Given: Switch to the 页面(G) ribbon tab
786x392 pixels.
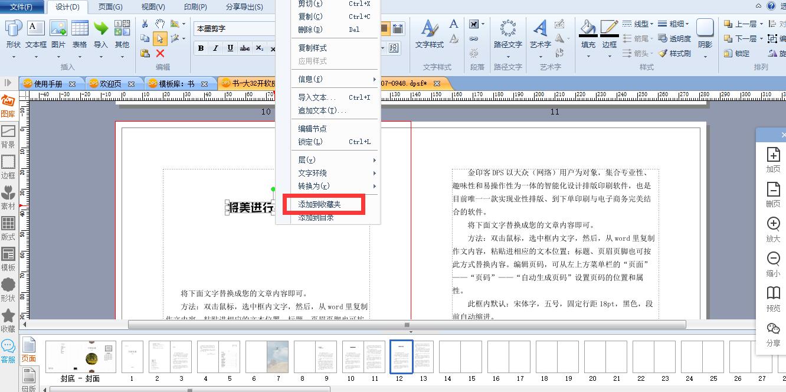Looking at the screenshot, I should pyautogui.click(x=110, y=7).
